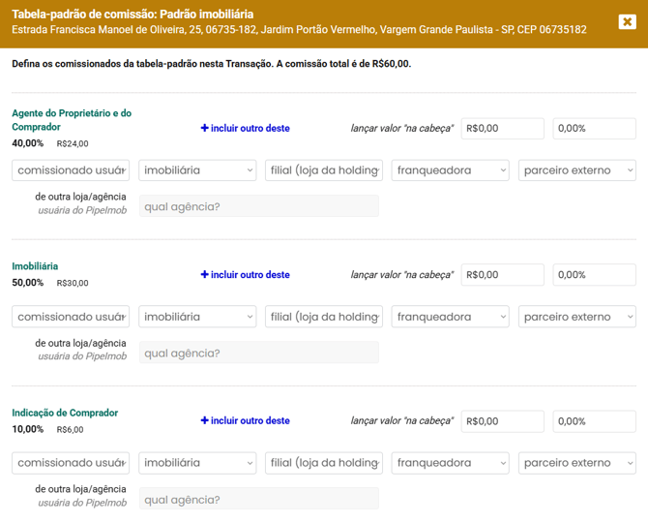Click 'incluir outro deste' for Indicação de Comprador

pos(245,421)
